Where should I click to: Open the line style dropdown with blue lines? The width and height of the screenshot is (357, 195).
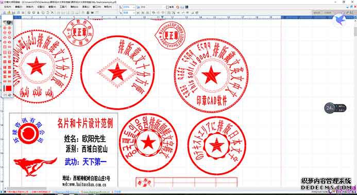[129, 13]
